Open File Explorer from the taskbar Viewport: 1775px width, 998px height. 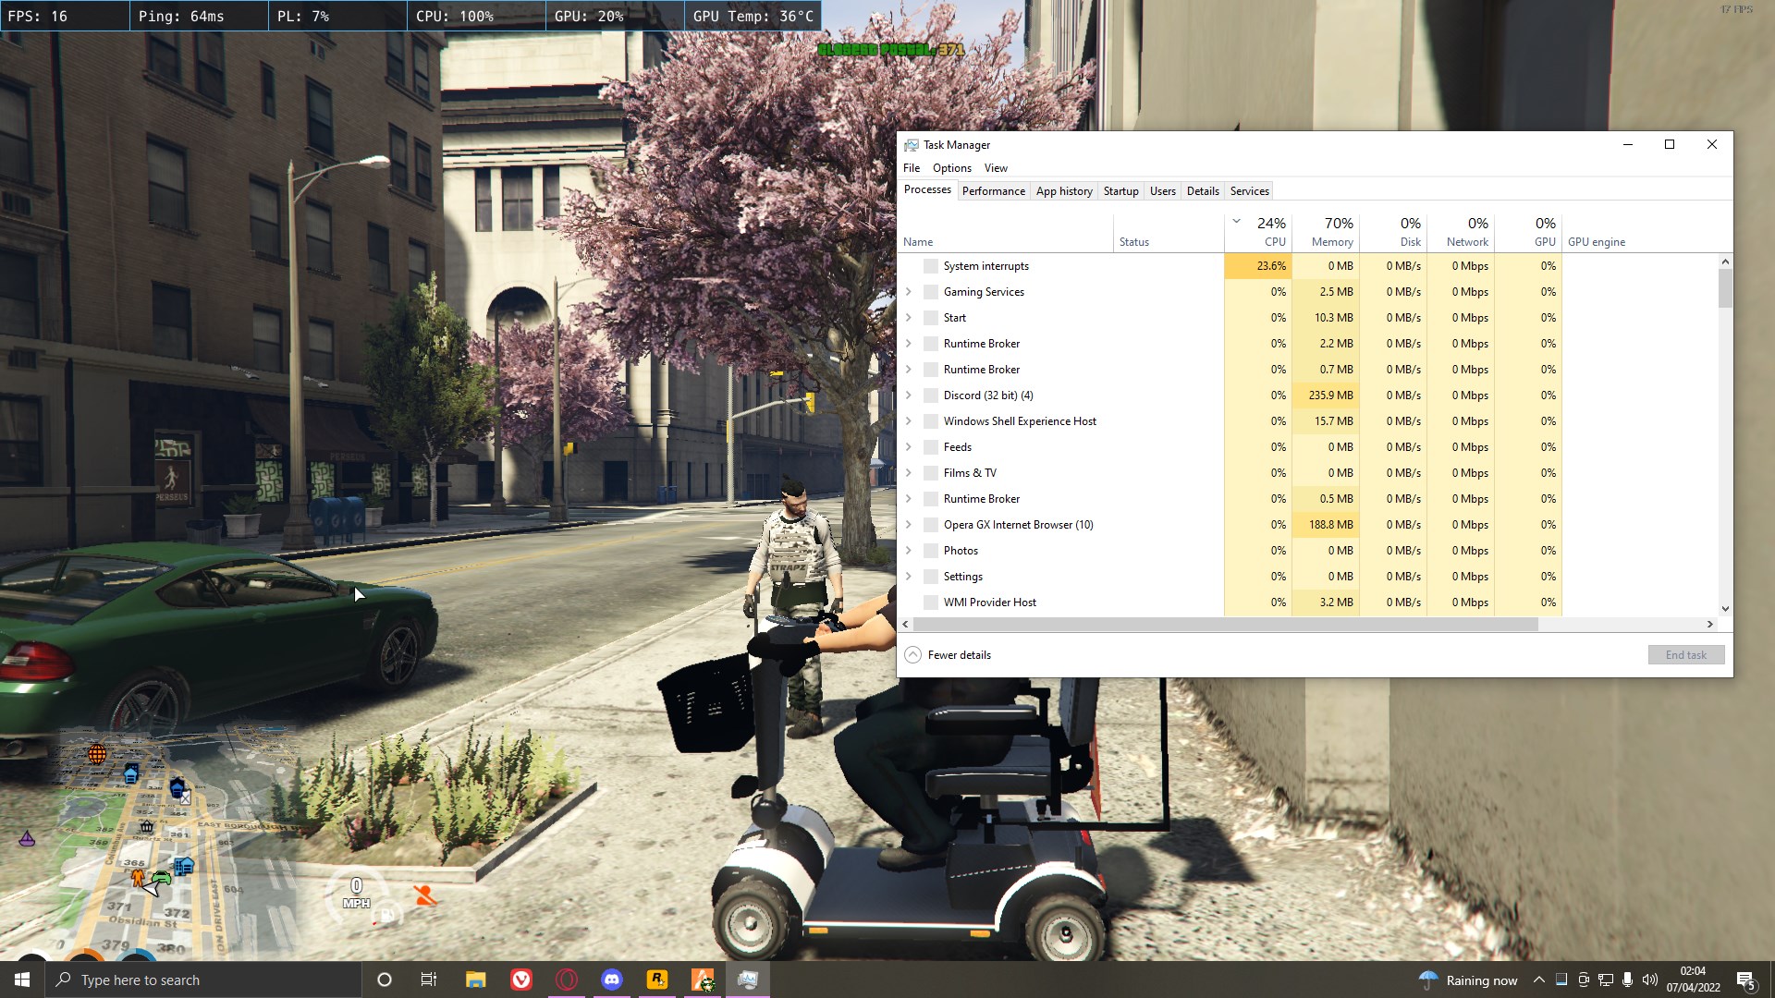(475, 980)
